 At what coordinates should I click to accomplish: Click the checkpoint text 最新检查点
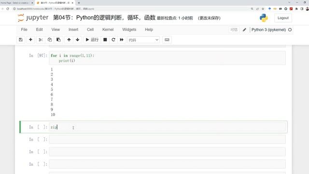pos(175,18)
